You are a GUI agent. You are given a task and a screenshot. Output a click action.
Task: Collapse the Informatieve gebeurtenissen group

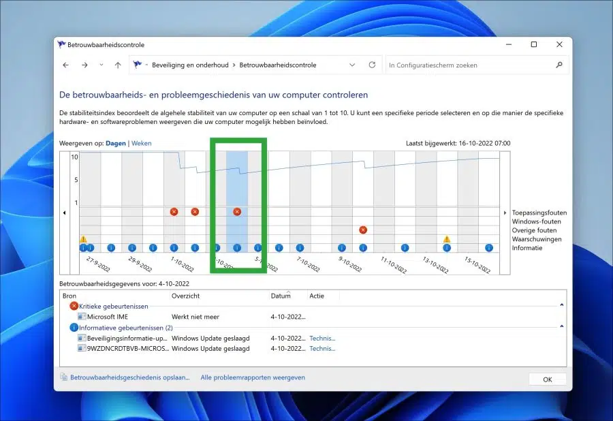click(x=562, y=326)
